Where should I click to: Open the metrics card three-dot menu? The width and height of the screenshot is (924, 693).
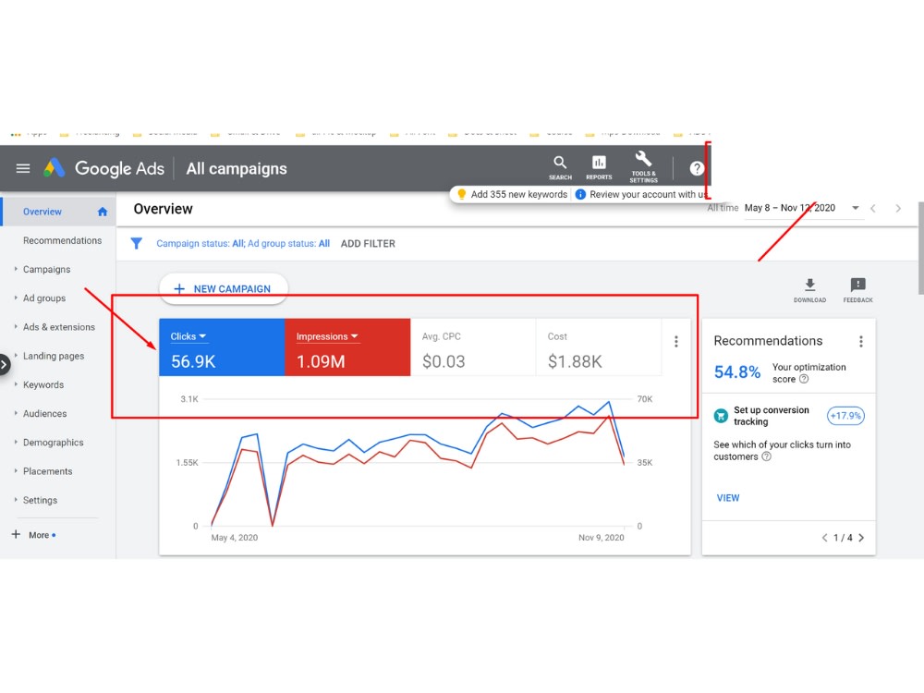(x=676, y=341)
